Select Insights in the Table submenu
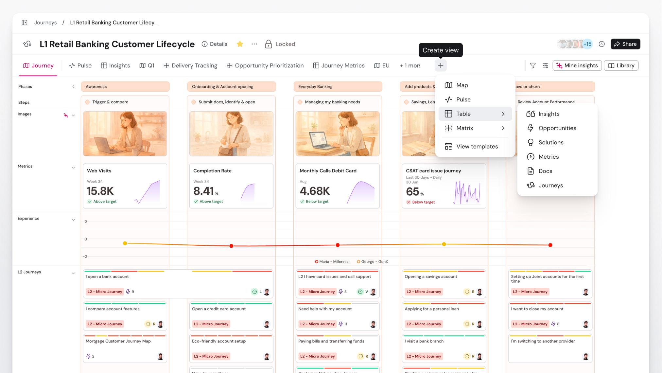Screen dimensions: 662x373 557,114
